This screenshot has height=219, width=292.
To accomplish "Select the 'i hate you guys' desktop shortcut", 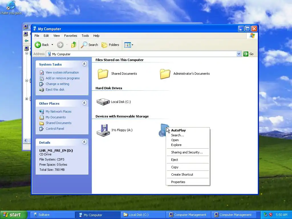I will tap(11, 8).
